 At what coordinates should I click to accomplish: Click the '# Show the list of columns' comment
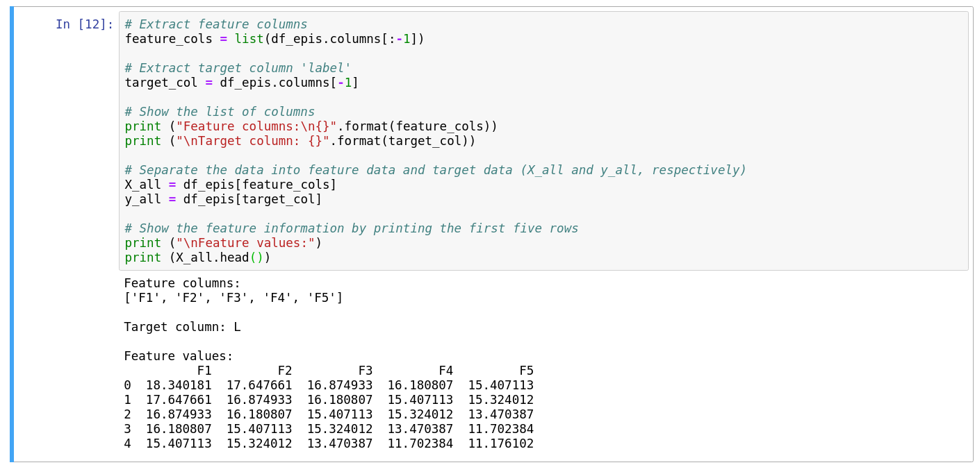tap(220, 112)
